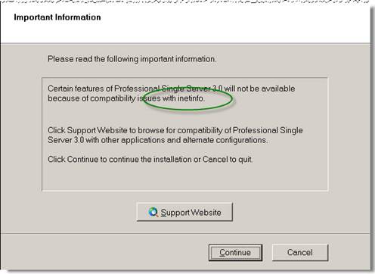Screen dimensions: 375x274
Task: Click the globe search icon on Support Website
Action: pos(153,212)
